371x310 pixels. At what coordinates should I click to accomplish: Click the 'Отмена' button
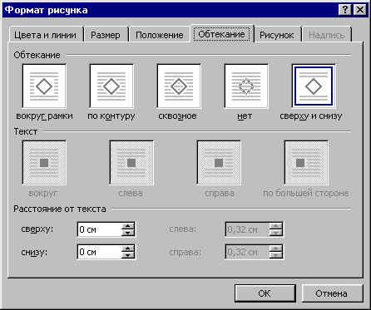coord(331,293)
